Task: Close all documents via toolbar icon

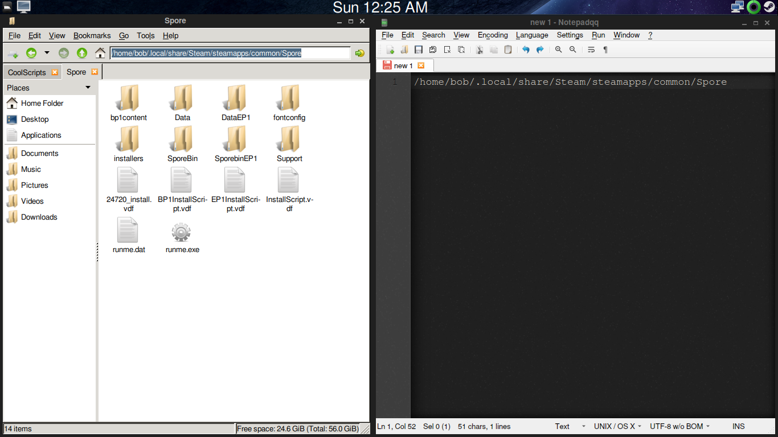Action: (x=461, y=50)
